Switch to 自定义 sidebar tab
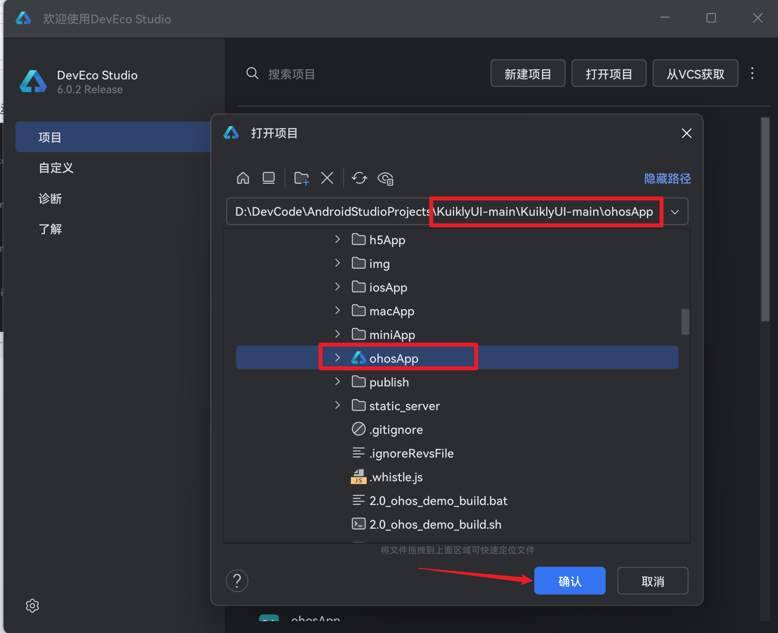Screen dimensions: 778x633 pos(56,168)
